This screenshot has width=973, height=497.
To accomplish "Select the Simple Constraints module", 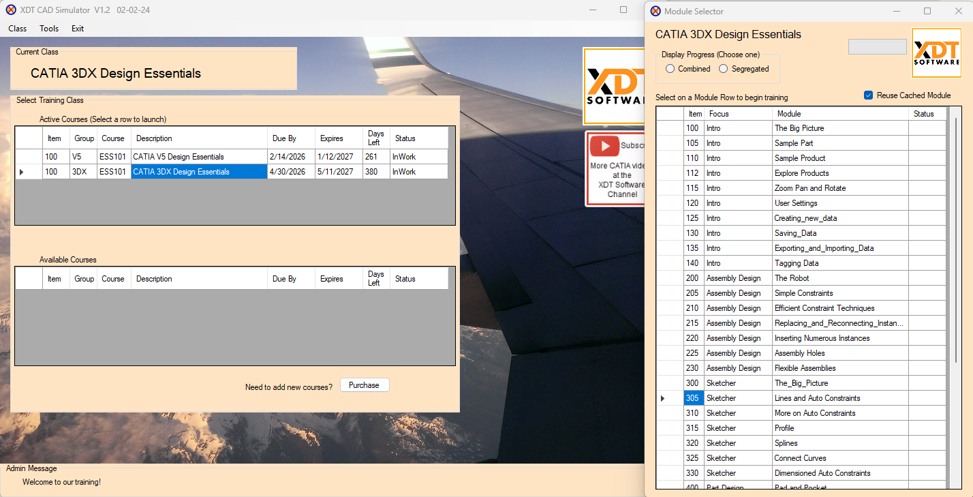I will 801,293.
